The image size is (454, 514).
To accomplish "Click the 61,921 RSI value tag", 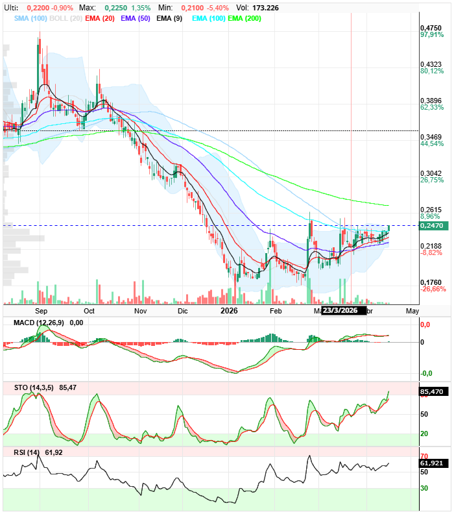I will pos(434,463).
